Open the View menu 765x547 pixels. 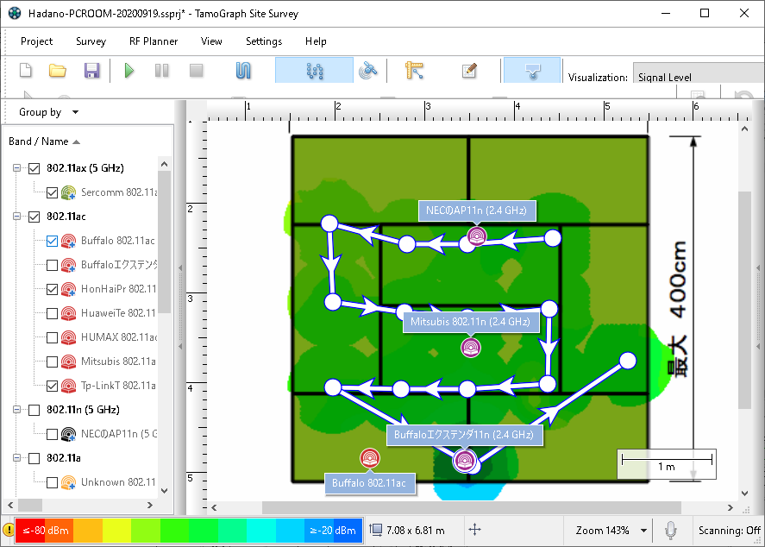(x=211, y=41)
